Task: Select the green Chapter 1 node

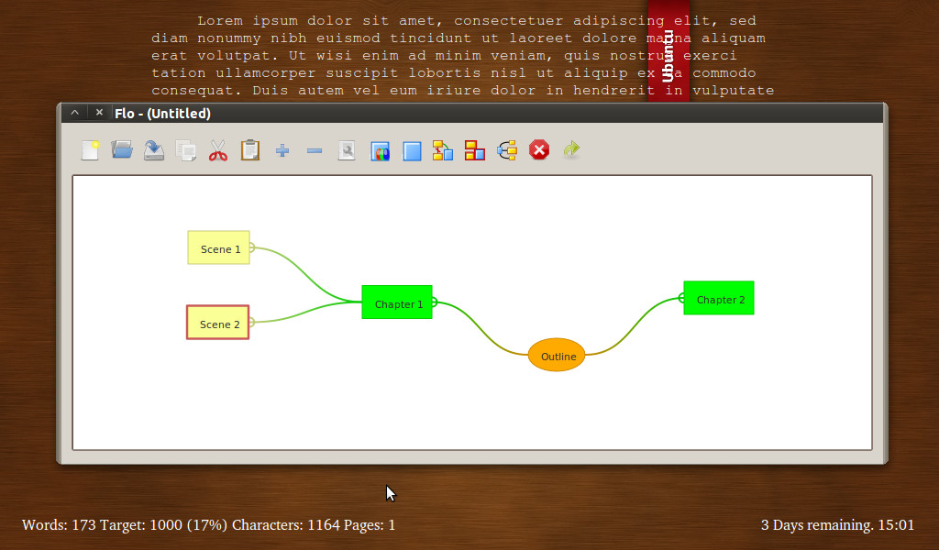Action: [397, 302]
